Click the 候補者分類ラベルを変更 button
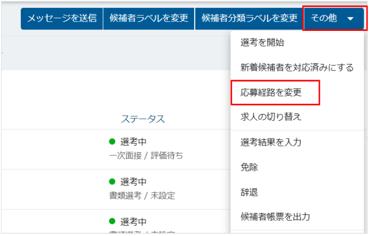 [x=249, y=18]
